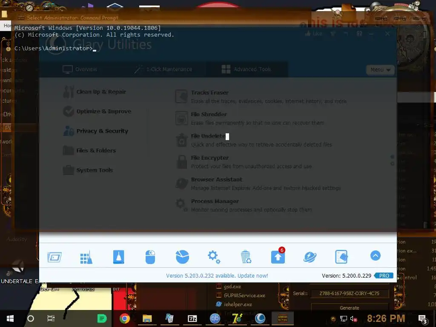Open Process Manager tool in Glary Utilities
Viewport: 436px width, 327px height.
(215, 201)
